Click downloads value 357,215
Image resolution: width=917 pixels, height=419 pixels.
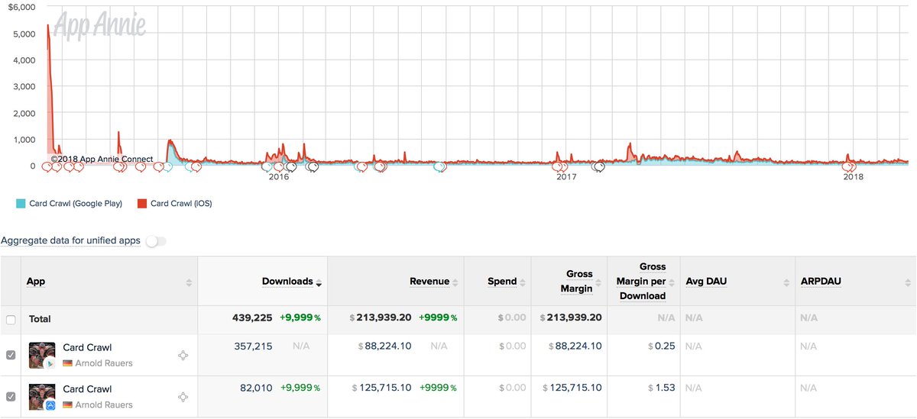253,346
